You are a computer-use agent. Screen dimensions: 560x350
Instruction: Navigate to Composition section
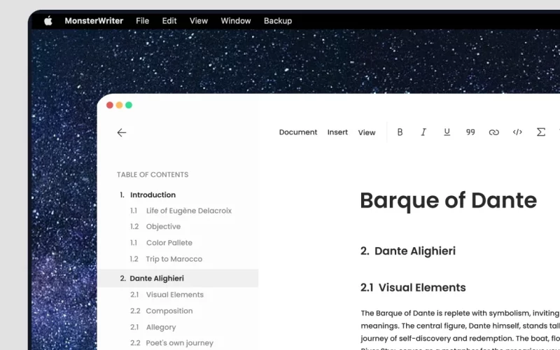(169, 311)
